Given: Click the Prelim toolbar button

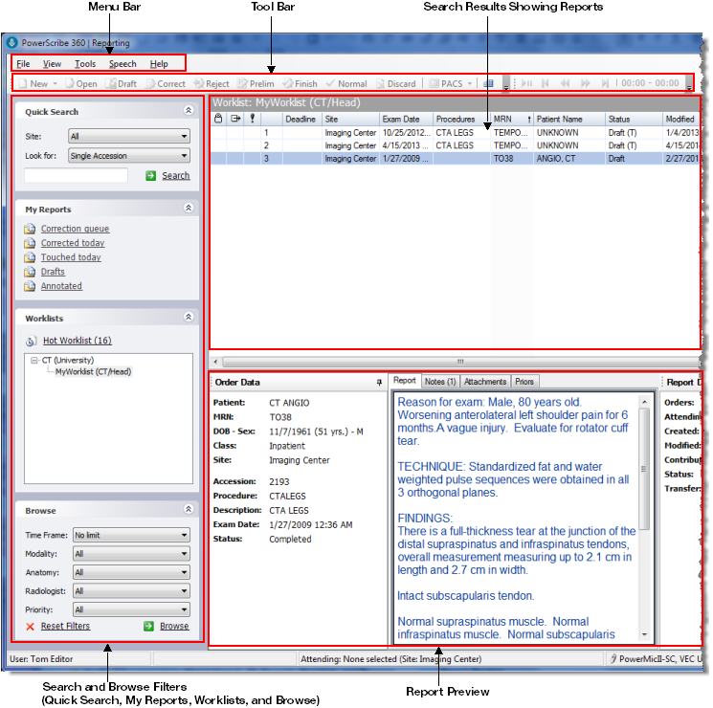Looking at the screenshot, I should pos(256,83).
